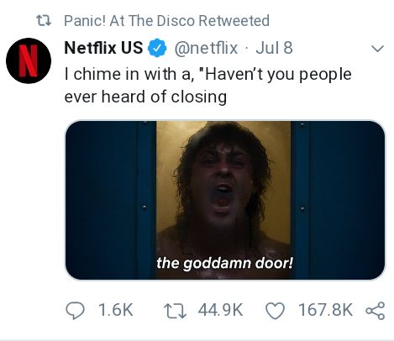Click the tweet text about chiming in
Image resolution: width=394 pixels, height=341 pixels.
pyautogui.click(x=208, y=86)
